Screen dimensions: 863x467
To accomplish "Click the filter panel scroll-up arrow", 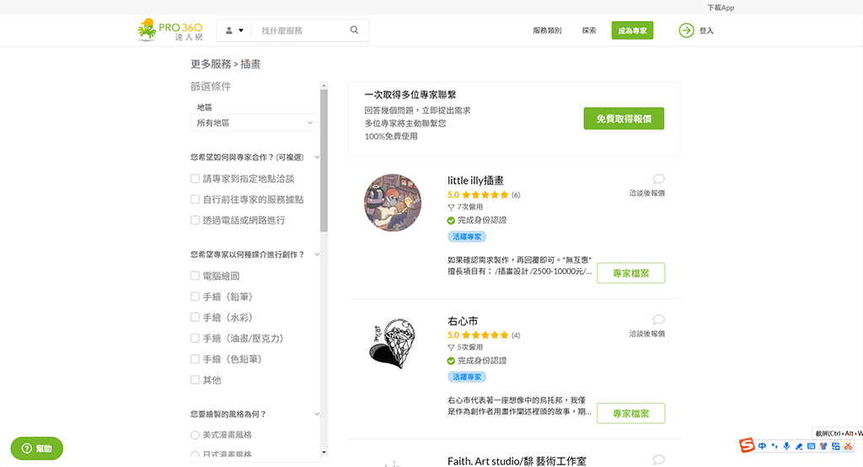I will point(324,85).
